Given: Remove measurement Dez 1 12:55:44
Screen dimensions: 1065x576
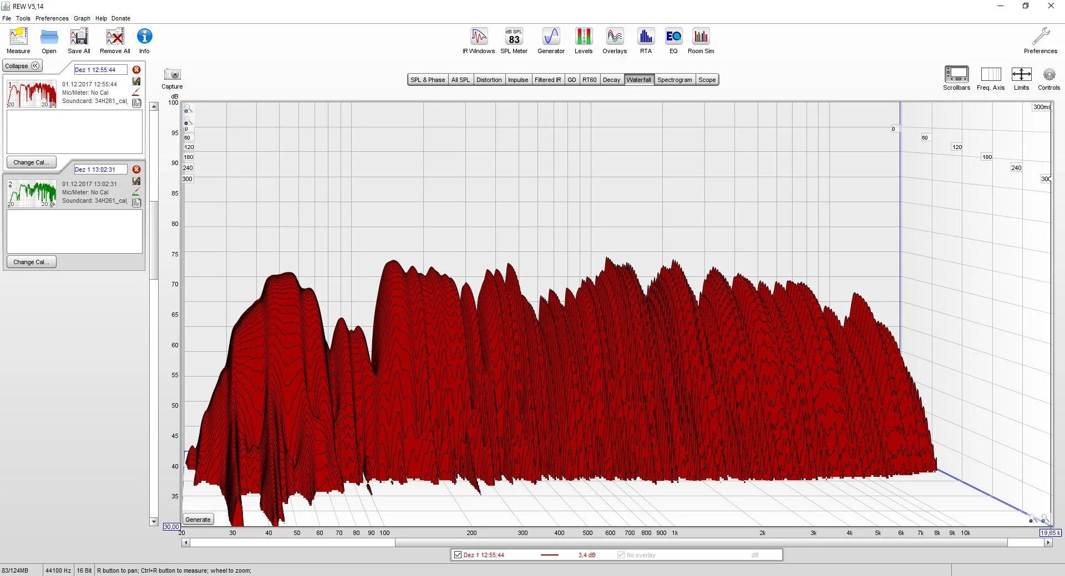Looking at the screenshot, I should [136, 70].
